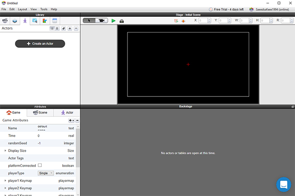Remove actor with minus icon in Library

click(x=76, y=29)
